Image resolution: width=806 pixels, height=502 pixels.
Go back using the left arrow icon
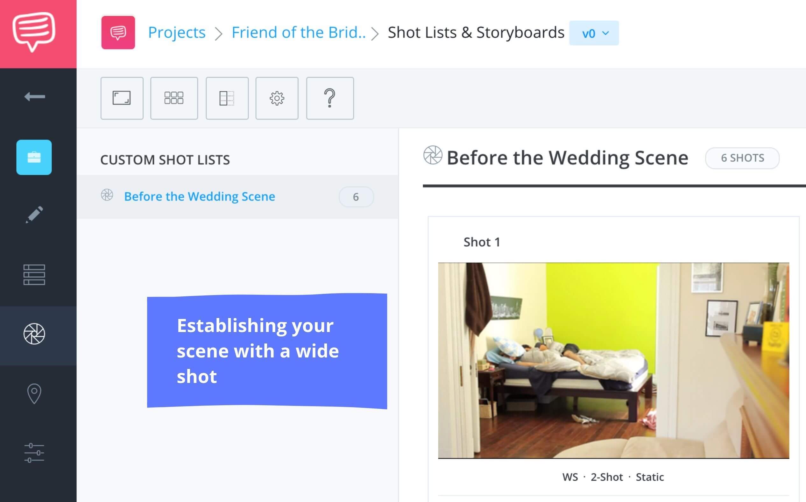coord(33,97)
